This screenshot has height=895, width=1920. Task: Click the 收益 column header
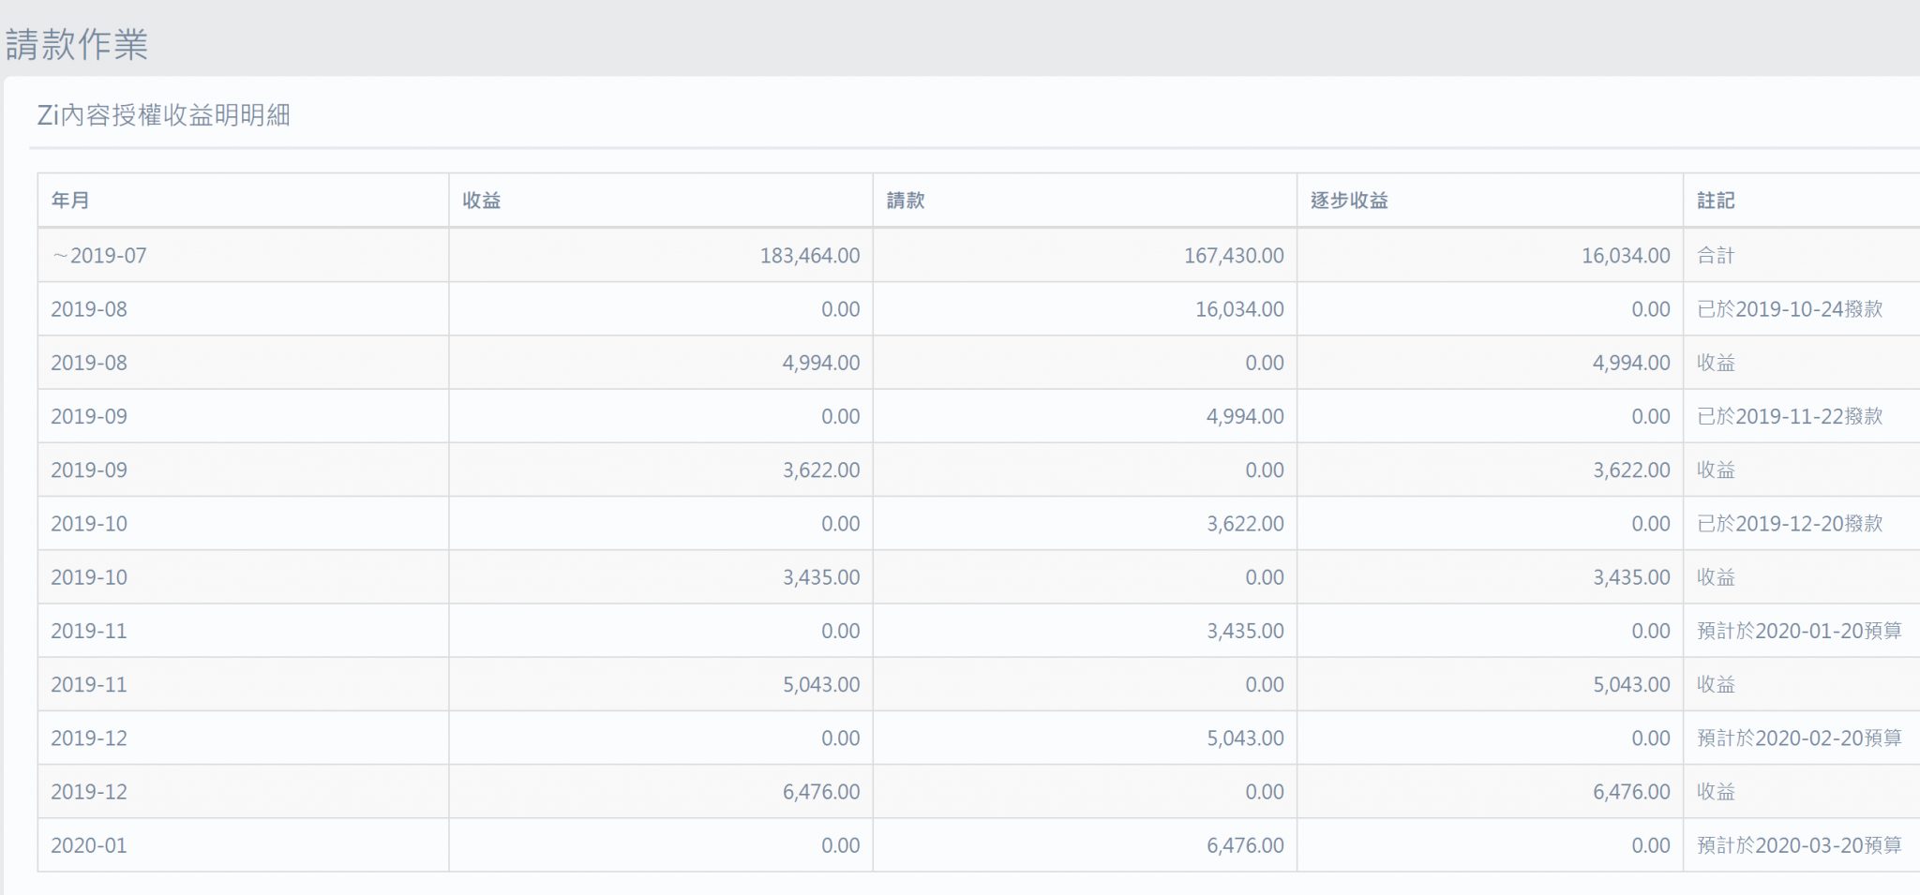coord(482,201)
